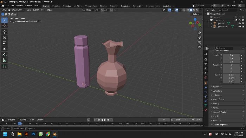Viewport: 246px width, 138px height.
Task: Switch to Sculpting workspace tab
Action: (x=67, y=6)
